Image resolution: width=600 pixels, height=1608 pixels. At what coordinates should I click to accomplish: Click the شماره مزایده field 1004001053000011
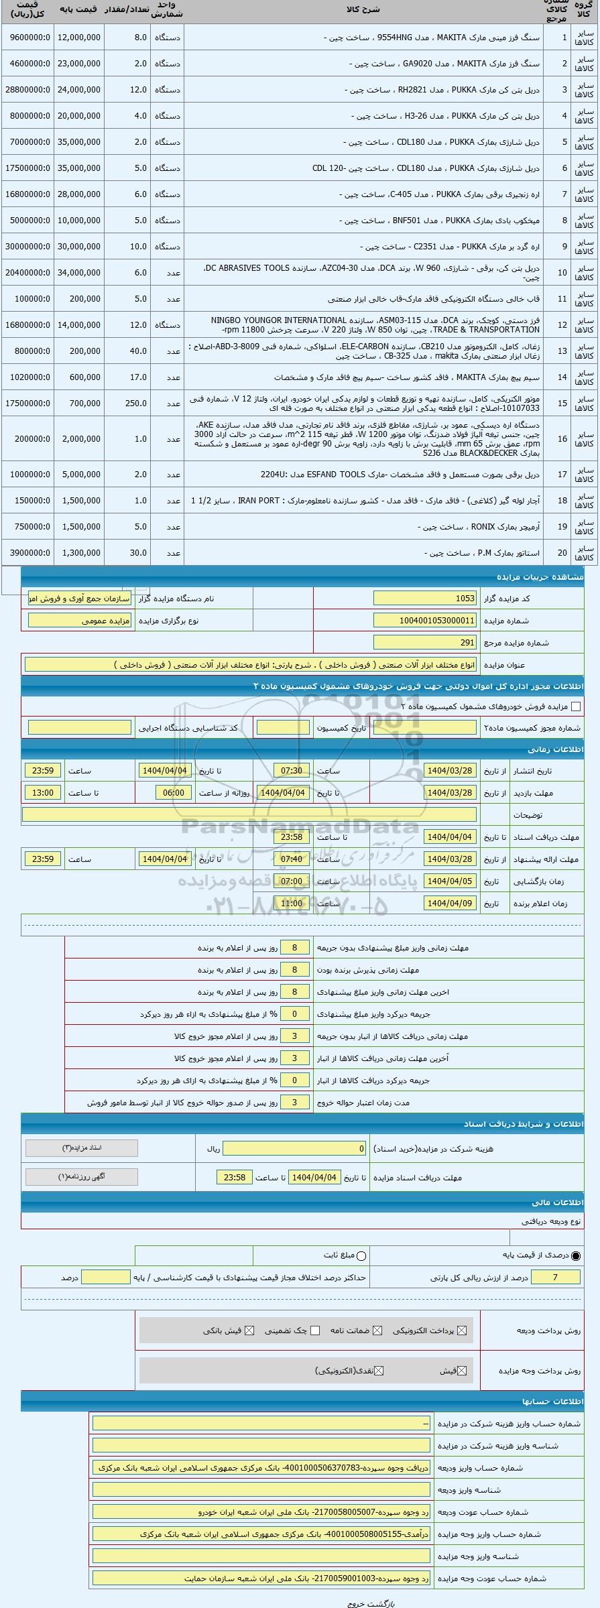[x=425, y=620]
